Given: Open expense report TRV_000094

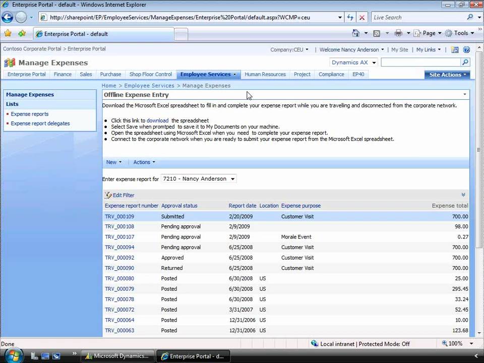Looking at the screenshot, I should (x=119, y=247).
